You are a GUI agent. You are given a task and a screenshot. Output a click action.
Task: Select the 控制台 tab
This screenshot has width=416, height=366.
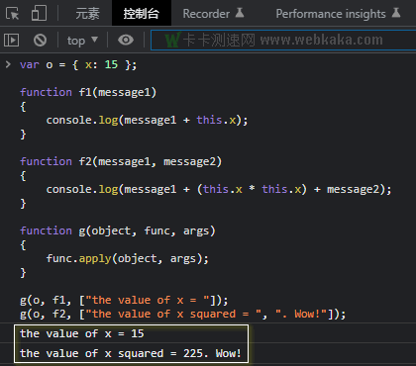coord(142,13)
